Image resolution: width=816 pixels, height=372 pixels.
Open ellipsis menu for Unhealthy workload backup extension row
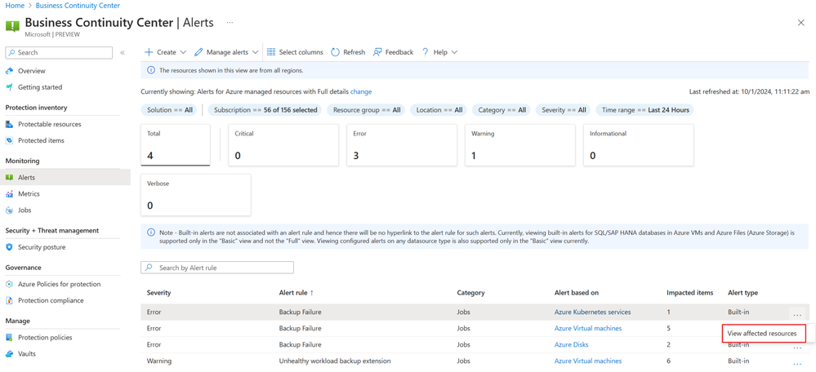pos(796,364)
